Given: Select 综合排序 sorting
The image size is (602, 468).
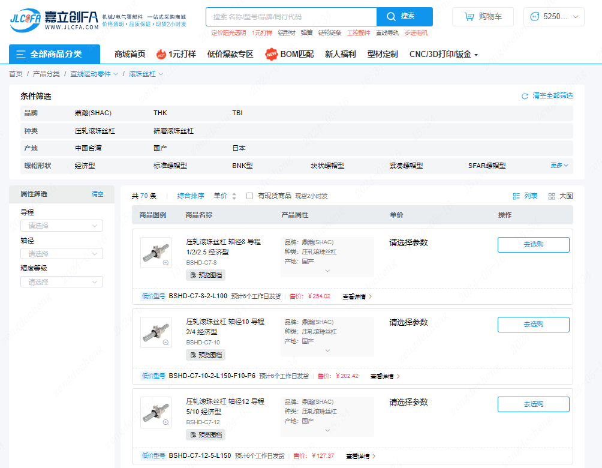Looking at the screenshot, I should pos(191,196).
